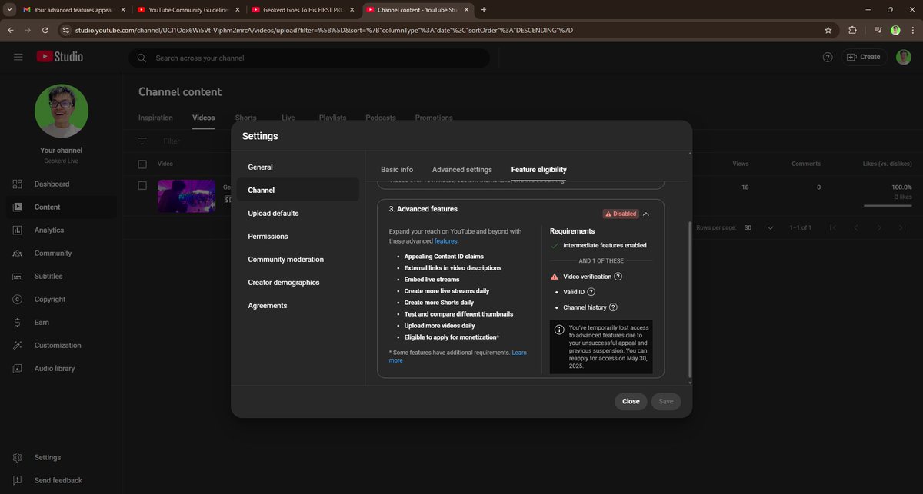This screenshot has width=923, height=494.
Task: Click the Create button in header
Action: point(865,57)
